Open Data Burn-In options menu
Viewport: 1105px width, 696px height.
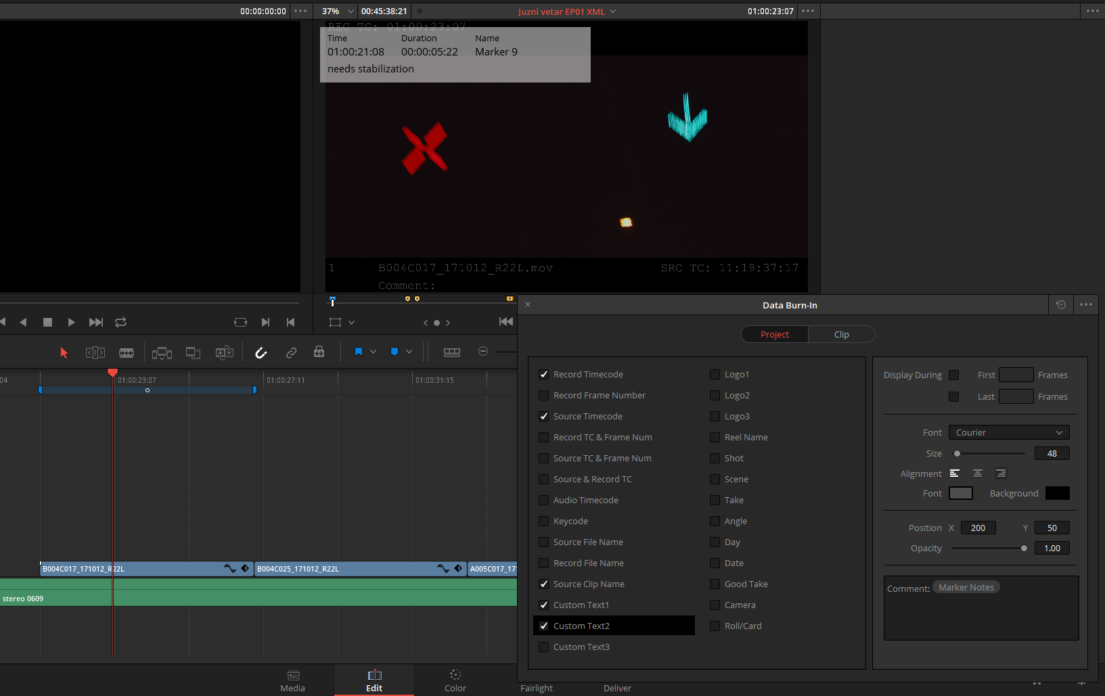tap(1086, 305)
